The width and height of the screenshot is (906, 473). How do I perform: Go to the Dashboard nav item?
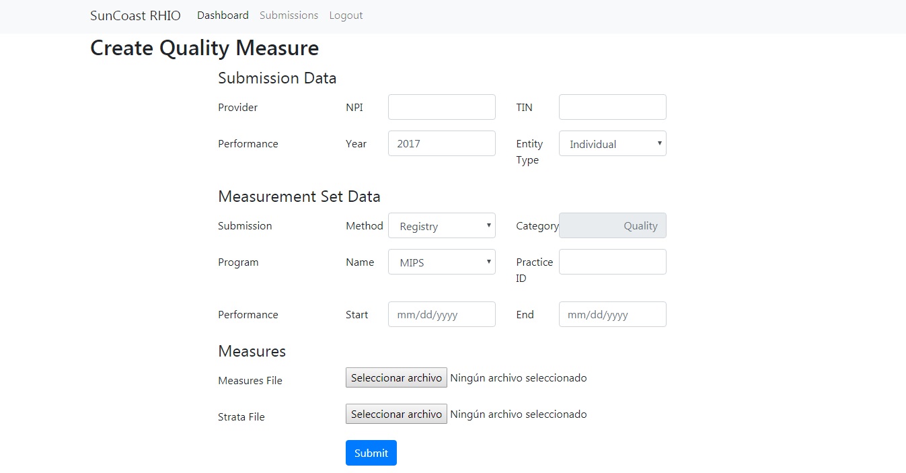[x=223, y=15]
